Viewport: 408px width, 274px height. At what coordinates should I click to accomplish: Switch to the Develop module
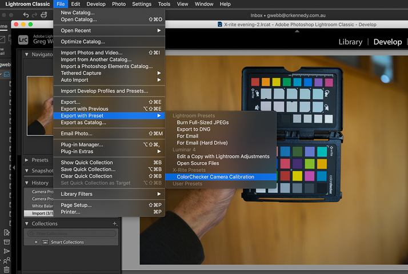click(387, 42)
